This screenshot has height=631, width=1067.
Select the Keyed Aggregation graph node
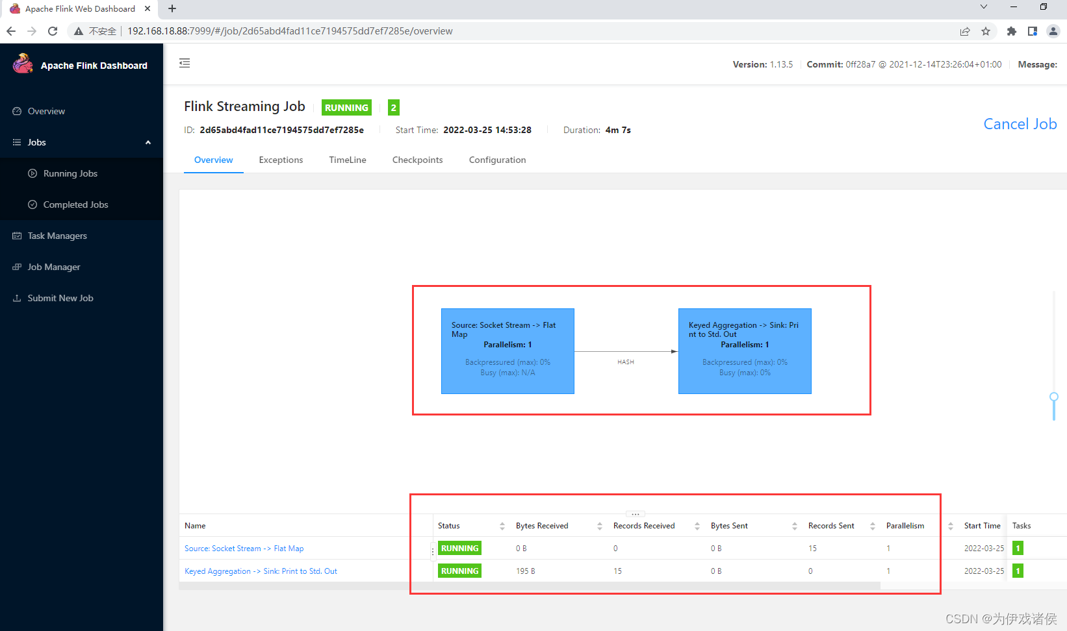[x=745, y=351]
